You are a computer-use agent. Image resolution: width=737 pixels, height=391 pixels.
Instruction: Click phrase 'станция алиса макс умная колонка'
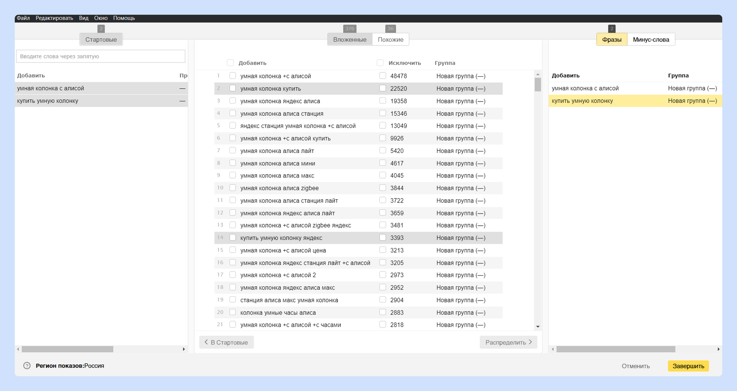289,300
